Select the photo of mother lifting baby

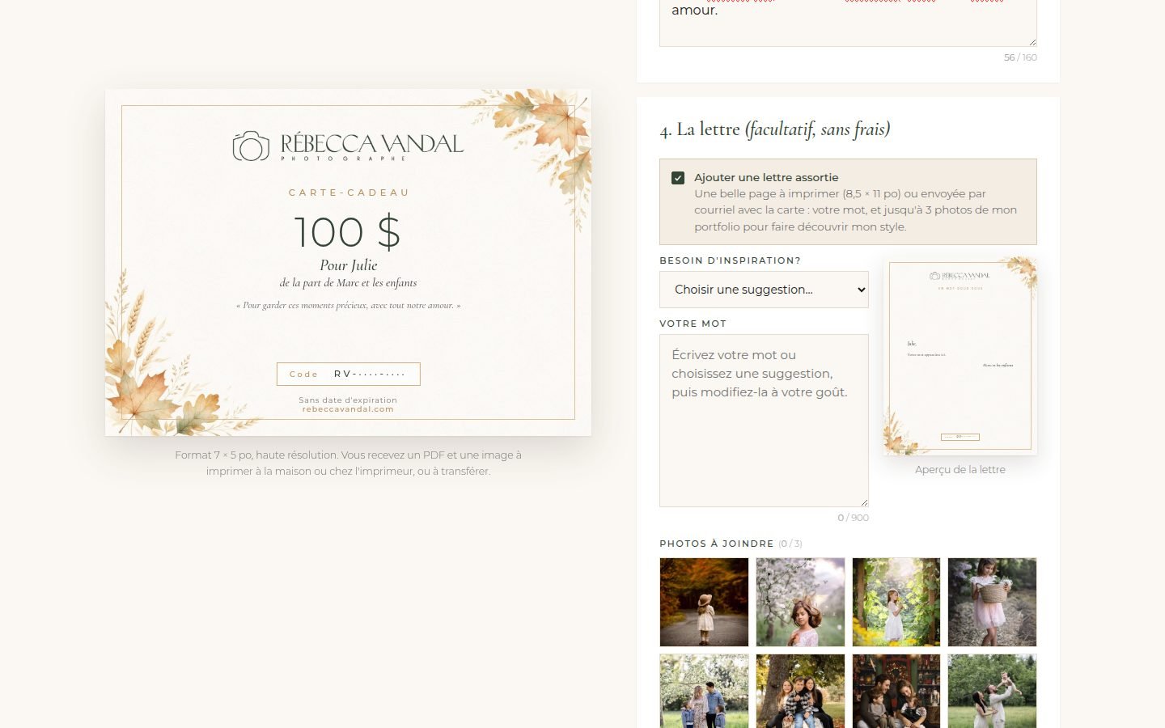click(992, 691)
